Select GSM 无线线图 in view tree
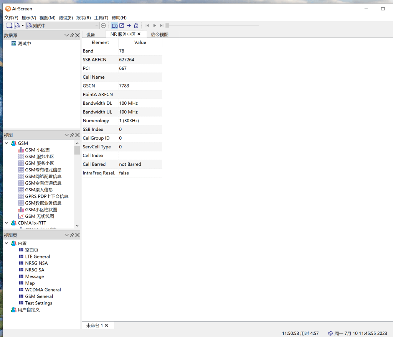Viewport: 393px width, 337px height. coord(40,217)
